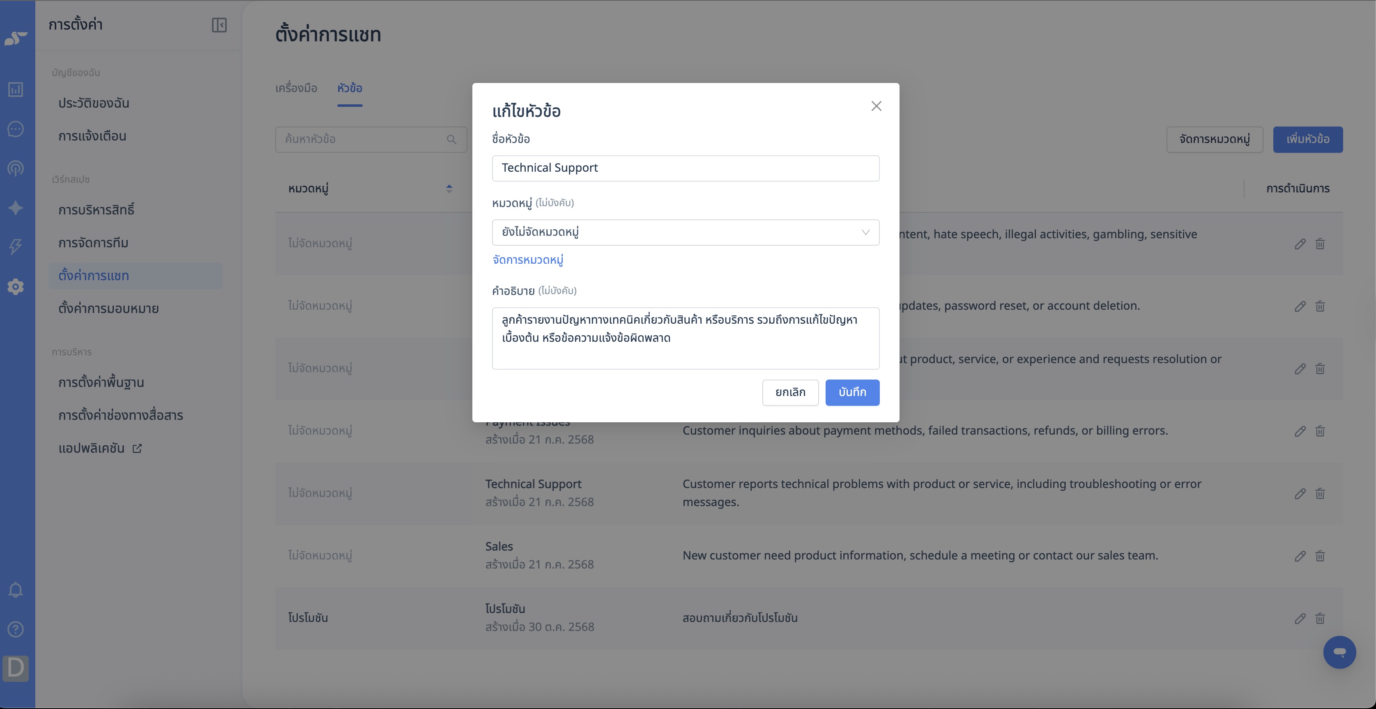Delete the Technical Support row

tap(1320, 494)
